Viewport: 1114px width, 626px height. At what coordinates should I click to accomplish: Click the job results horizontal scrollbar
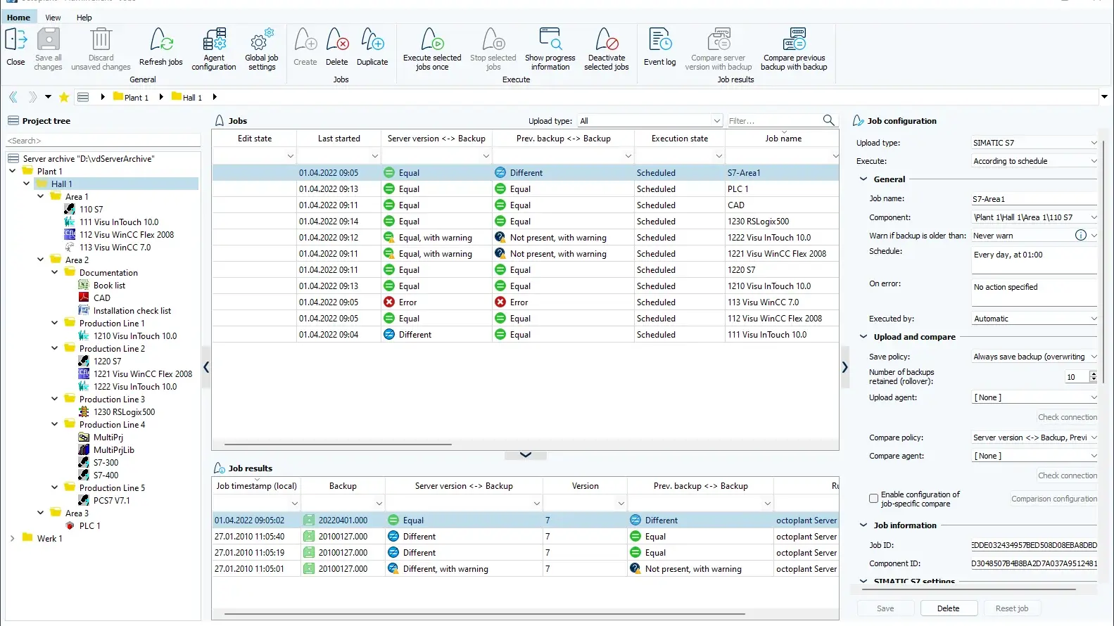pos(486,614)
